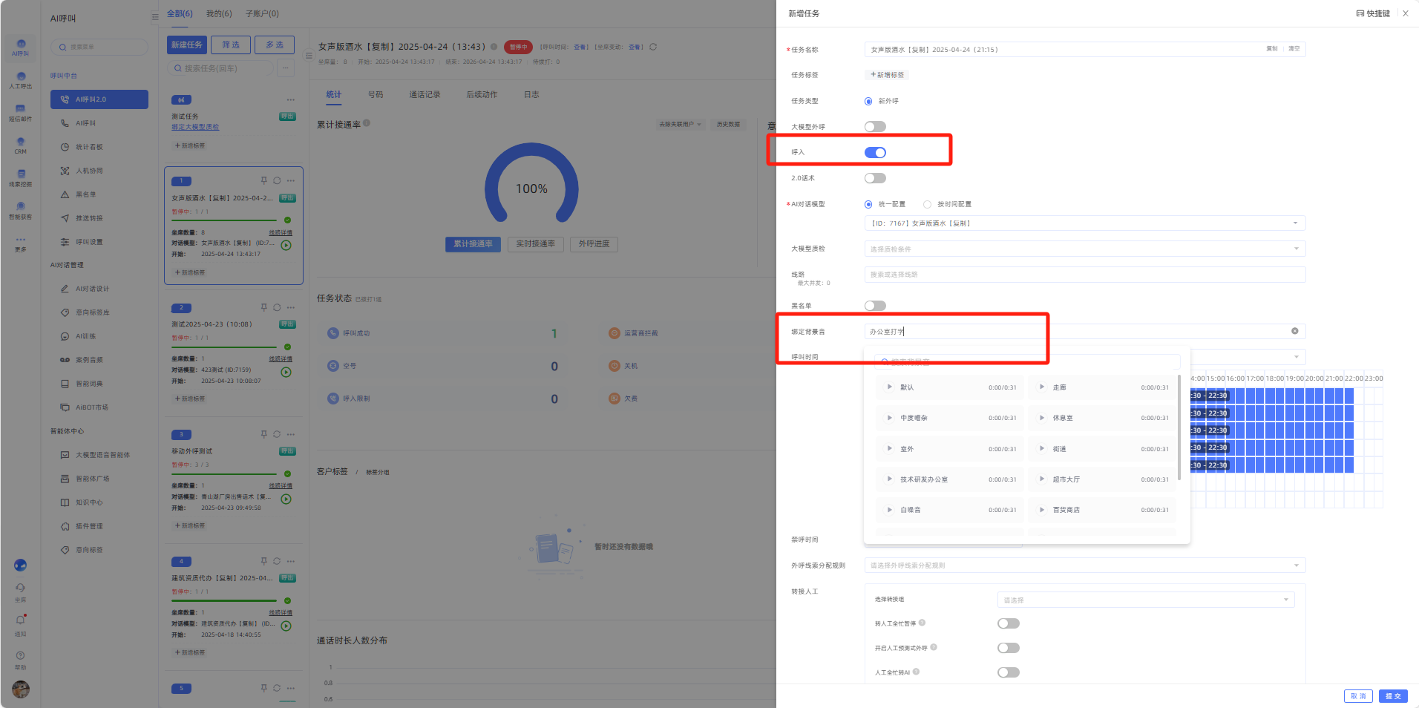
Task: Select the 按时间配置 radio option
Action: coord(927,204)
